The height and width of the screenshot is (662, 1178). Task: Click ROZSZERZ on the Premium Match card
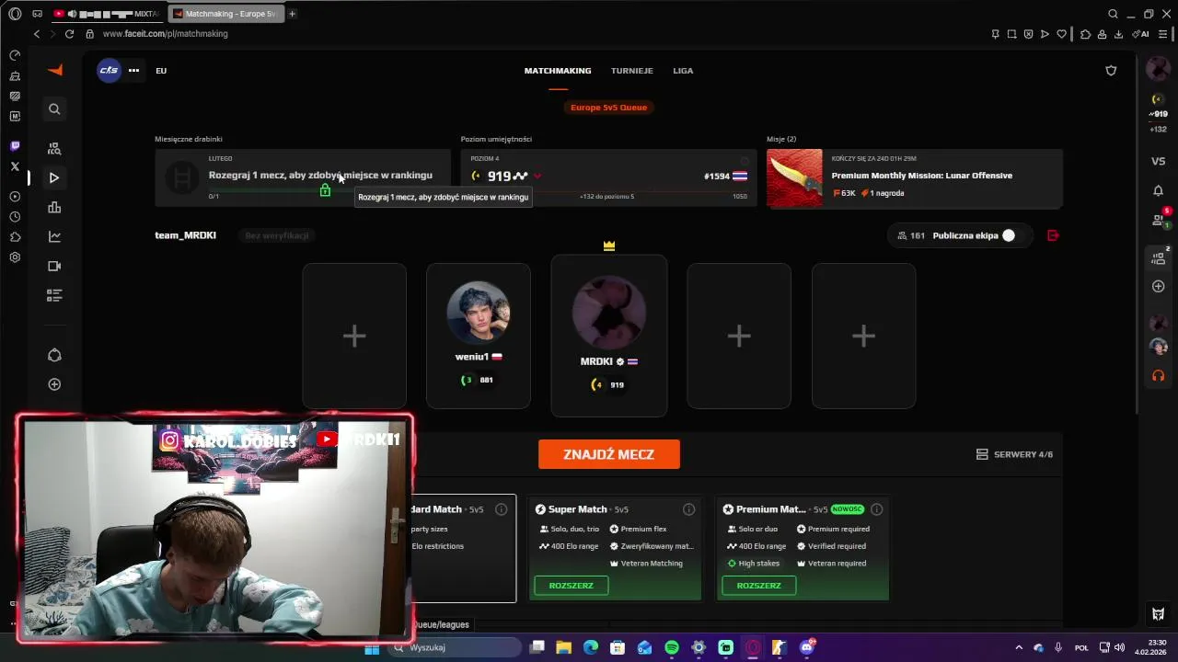pyautogui.click(x=759, y=586)
